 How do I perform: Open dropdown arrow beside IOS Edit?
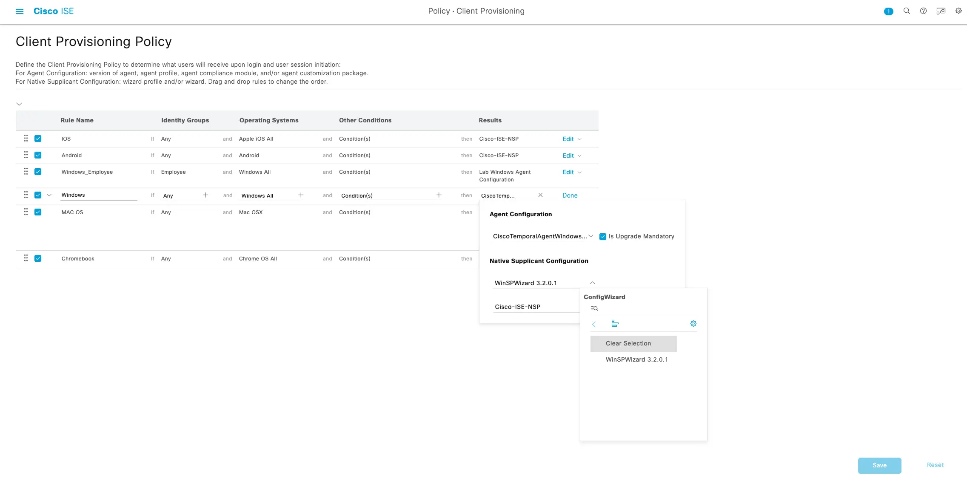(579, 139)
